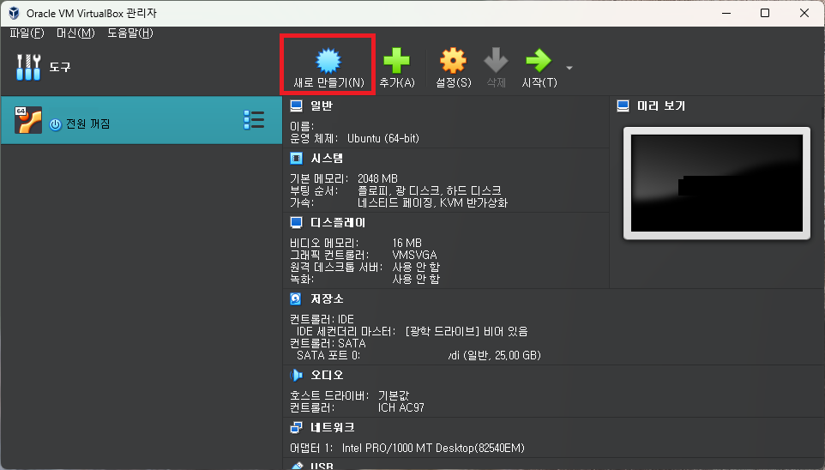Click the General (일반) section heading
The image size is (825, 470).
click(x=322, y=105)
